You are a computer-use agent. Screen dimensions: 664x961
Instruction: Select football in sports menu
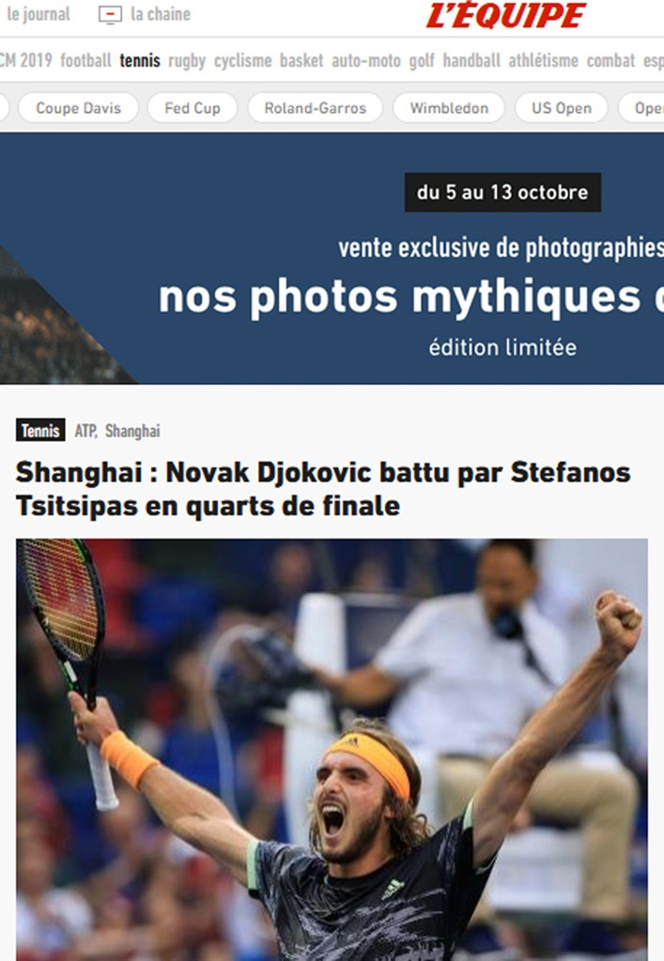pyautogui.click(x=85, y=61)
